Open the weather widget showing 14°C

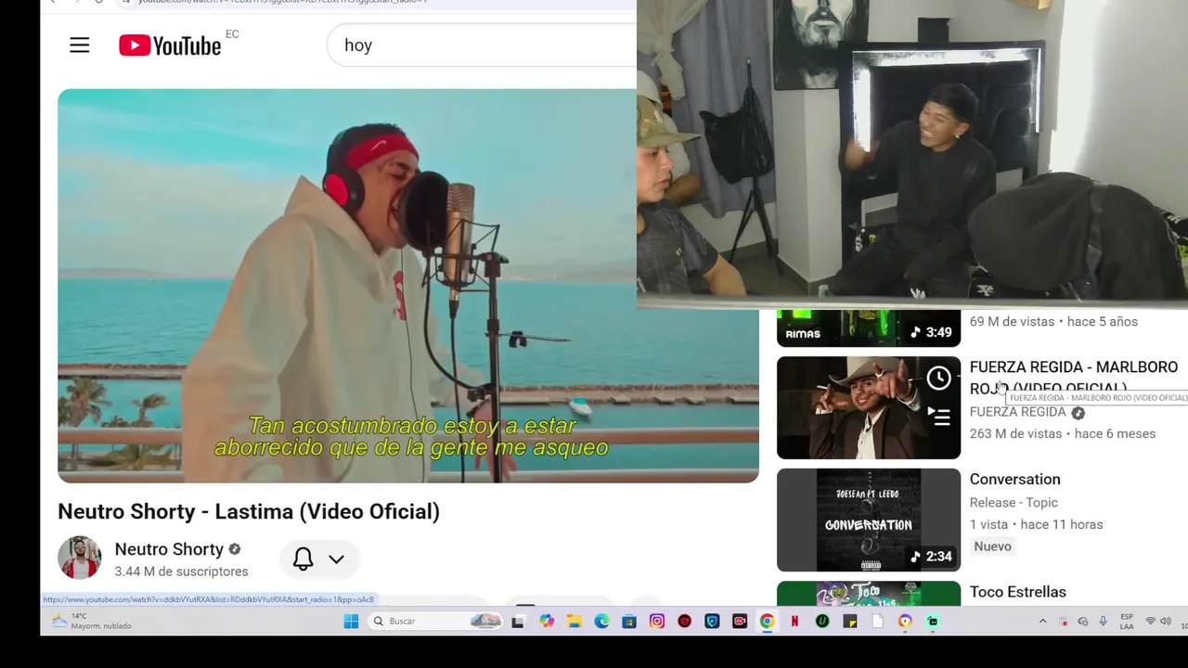click(93, 622)
